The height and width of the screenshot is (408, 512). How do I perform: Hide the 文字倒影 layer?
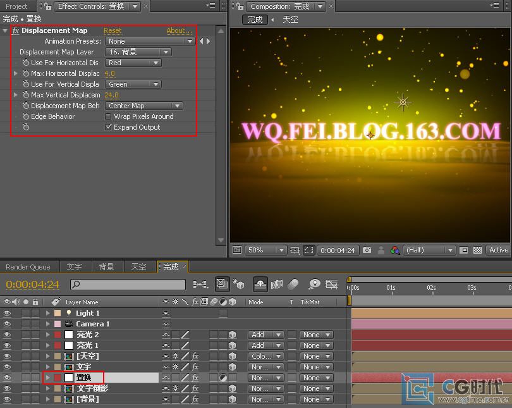[7, 388]
